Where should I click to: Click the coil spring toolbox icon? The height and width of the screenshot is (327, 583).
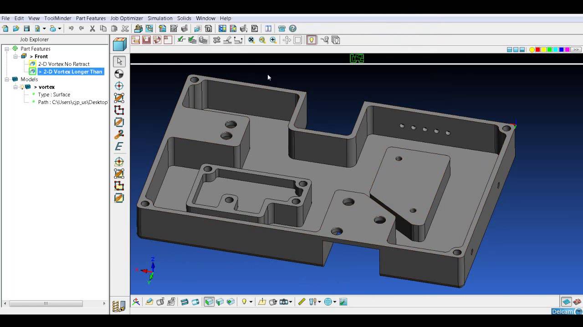[118, 306]
